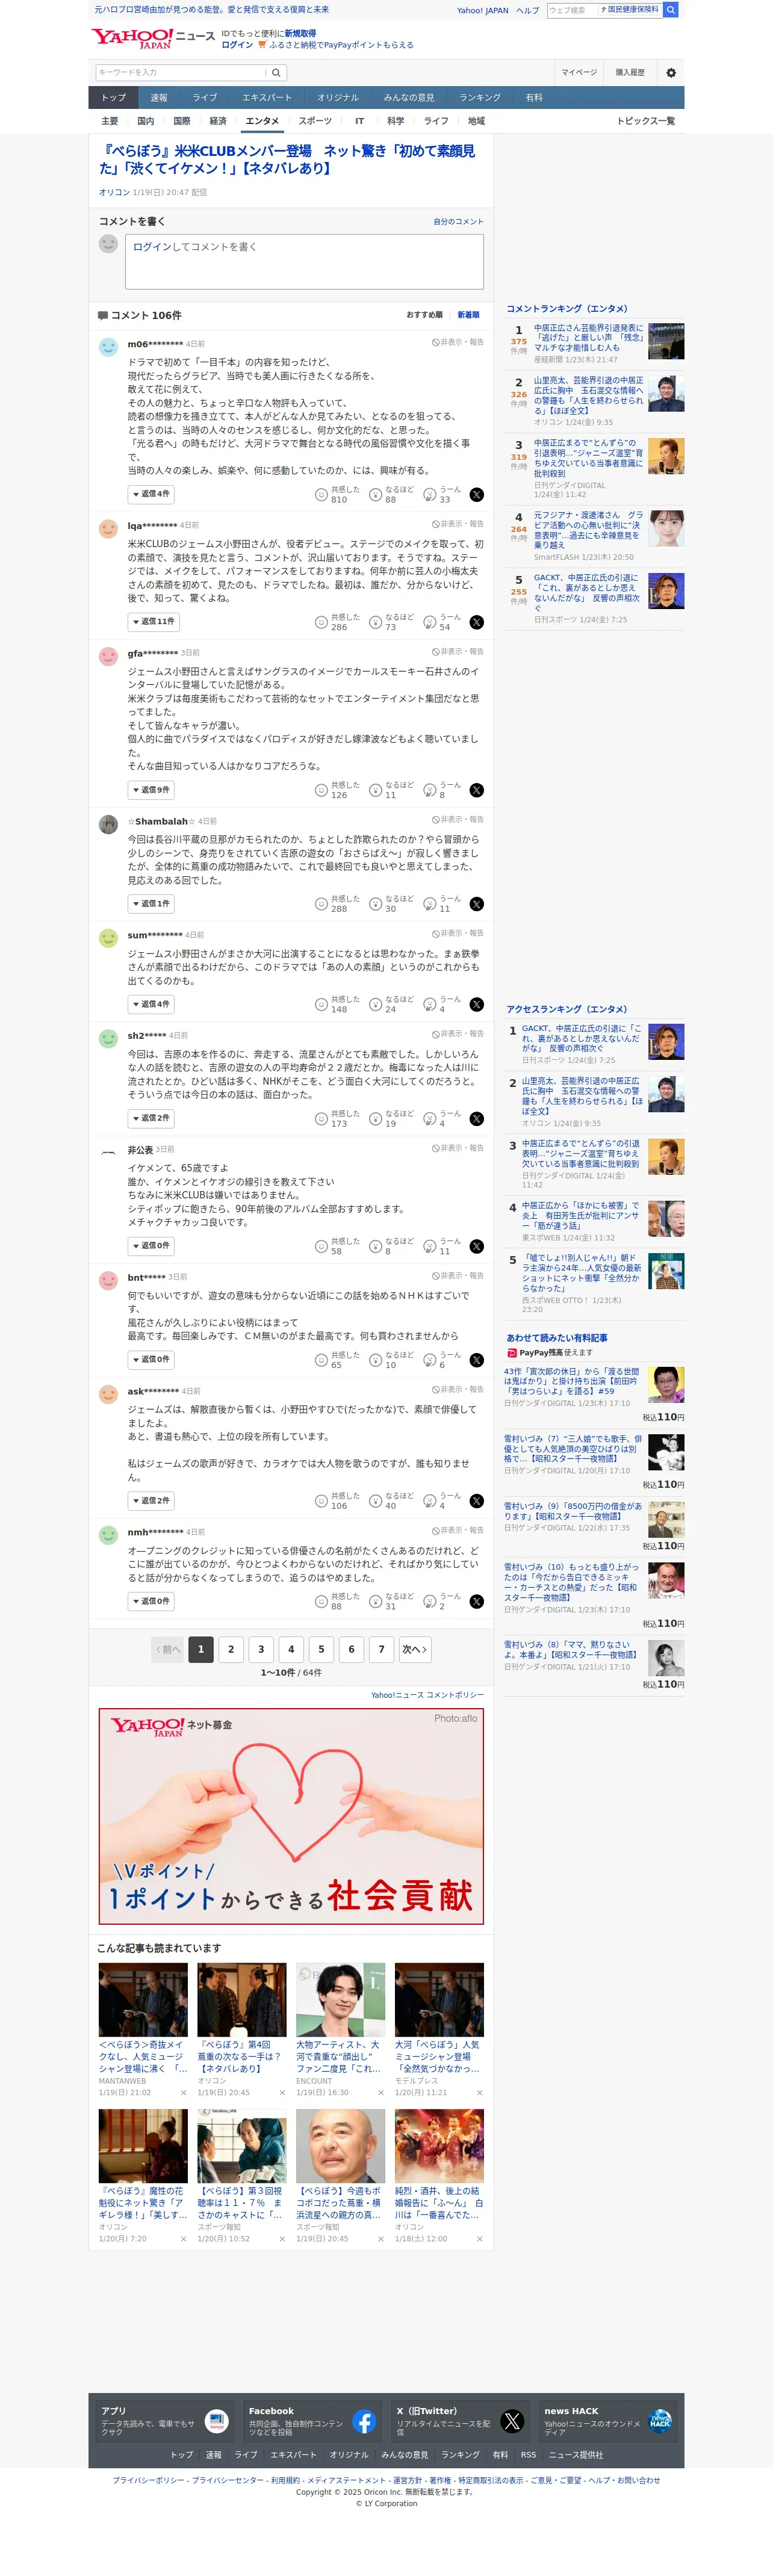Open the マイページ link
This screenshot has width=773, height=2576.
click(x=579, y=73)
